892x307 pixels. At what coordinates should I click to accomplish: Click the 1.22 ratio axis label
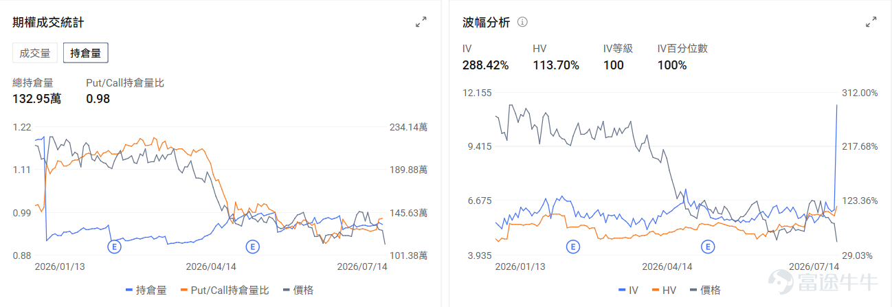coord(22,127)
